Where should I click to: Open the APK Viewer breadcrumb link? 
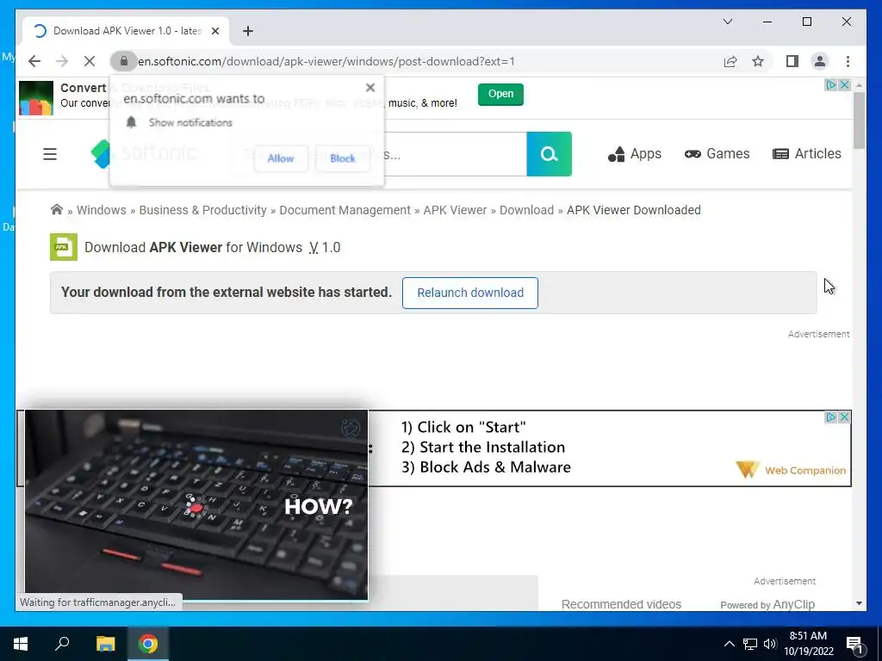click(455, 210)
